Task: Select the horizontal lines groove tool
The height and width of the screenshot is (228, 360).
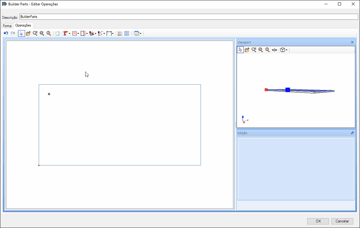Action: click(75, 33)
